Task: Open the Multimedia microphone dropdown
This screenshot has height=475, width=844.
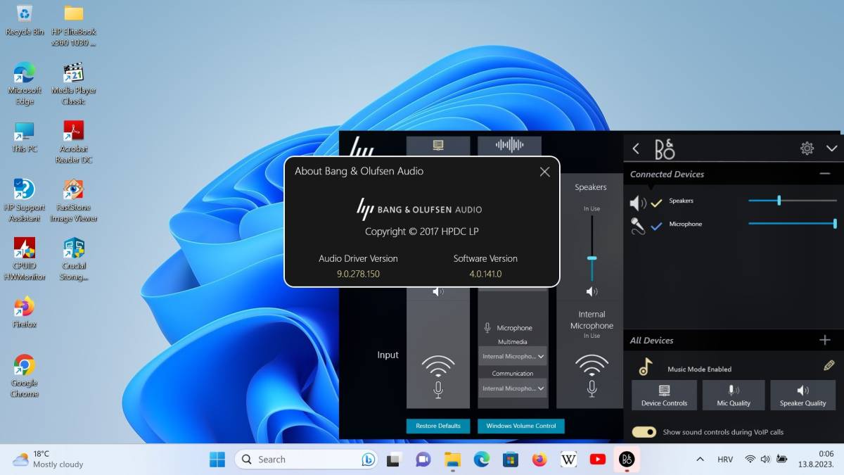Action: [x=513, y=356]
